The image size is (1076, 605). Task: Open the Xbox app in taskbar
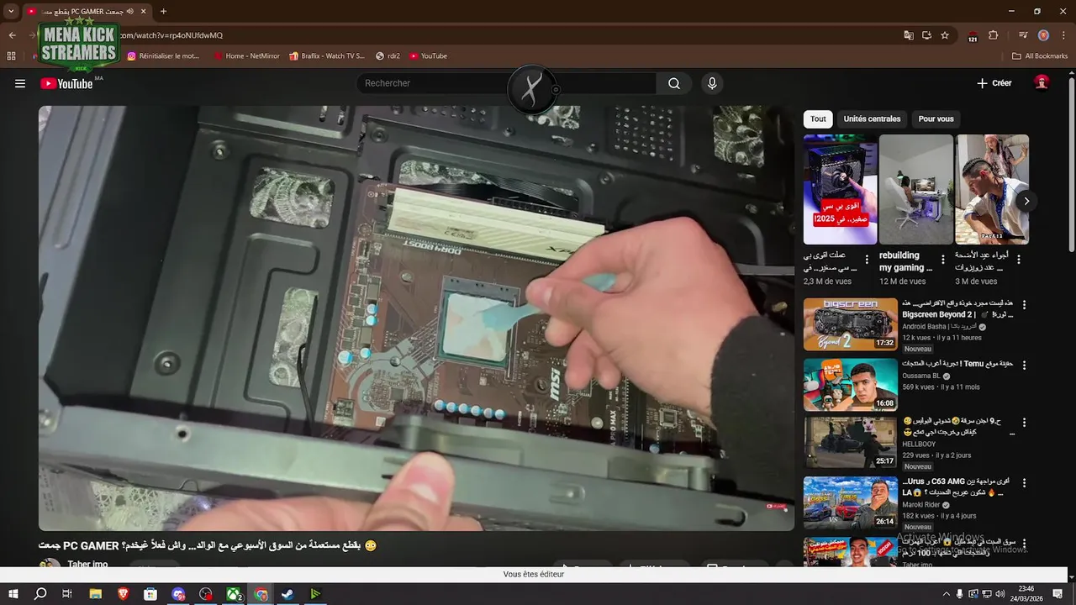[x=233, y=594]
